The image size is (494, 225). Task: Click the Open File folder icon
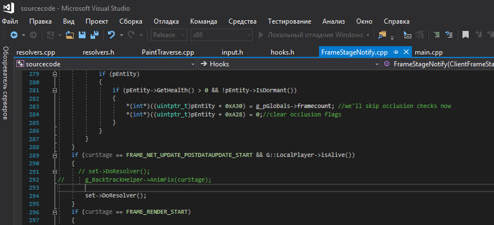coord(70,35)
